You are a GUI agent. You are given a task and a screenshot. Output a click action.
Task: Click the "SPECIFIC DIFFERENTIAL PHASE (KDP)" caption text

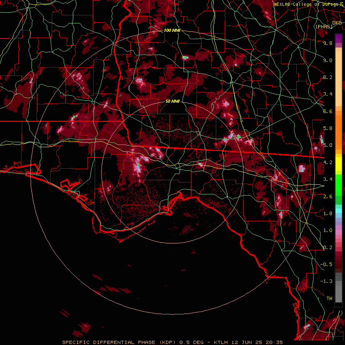pyautogui.click(x=118, y=342)
